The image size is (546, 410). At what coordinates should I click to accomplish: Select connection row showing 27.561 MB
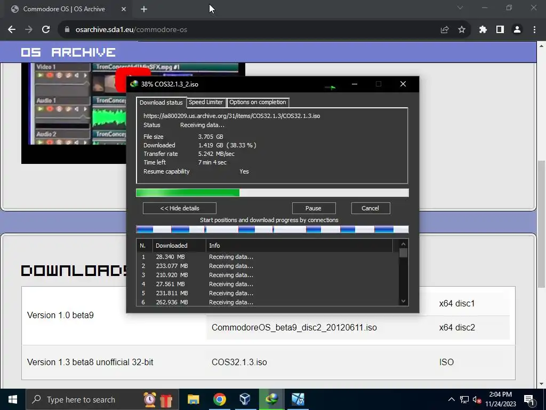(268, 284)
